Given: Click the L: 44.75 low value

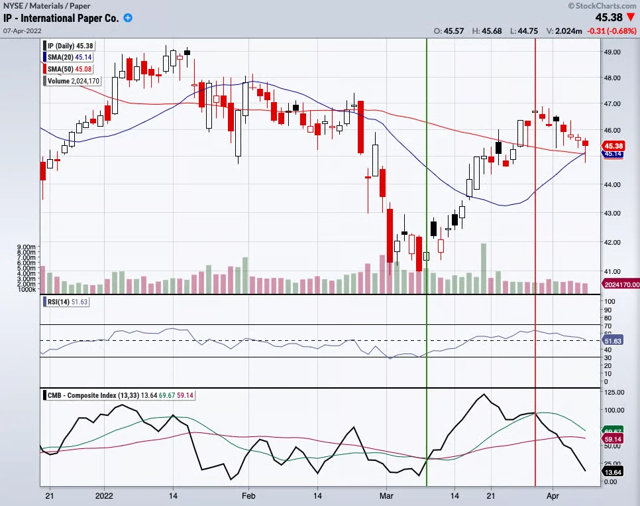Looking at the screenshot, I should click(x=524, y=31).
